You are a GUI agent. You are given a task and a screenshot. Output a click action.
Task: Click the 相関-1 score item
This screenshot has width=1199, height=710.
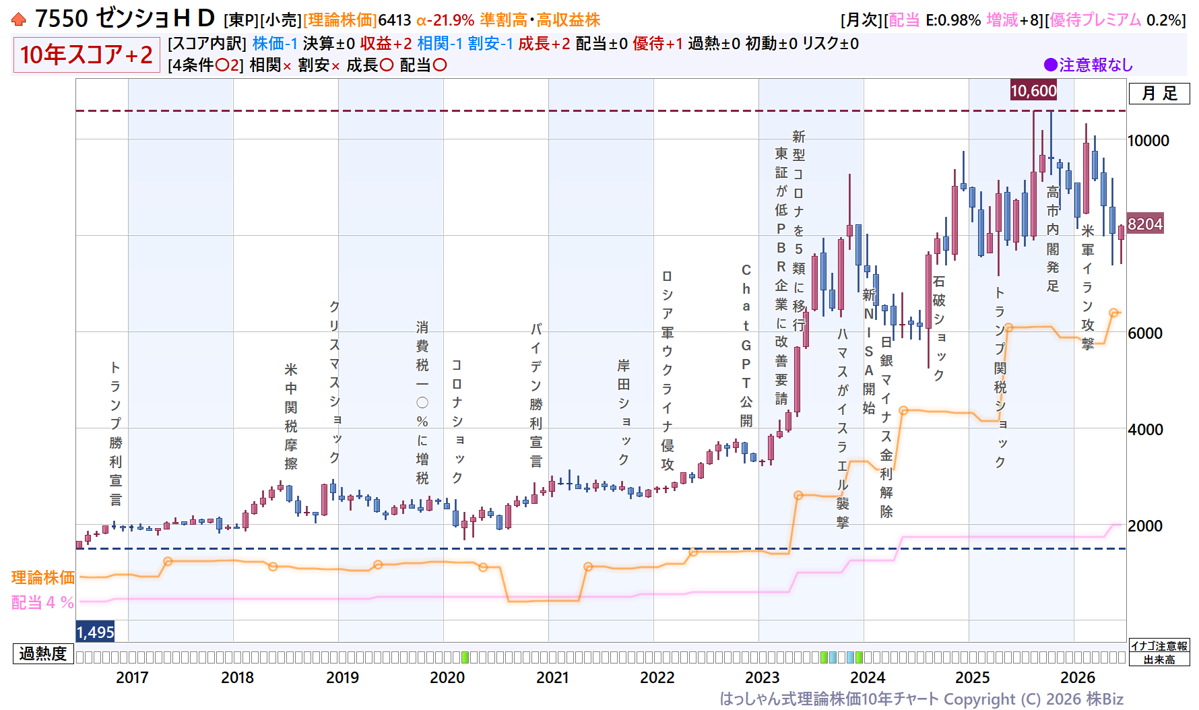440,44
